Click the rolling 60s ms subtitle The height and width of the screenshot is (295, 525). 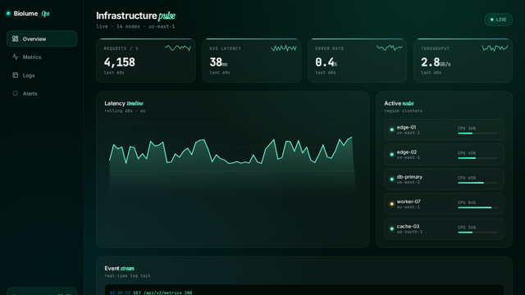point(125,111)
